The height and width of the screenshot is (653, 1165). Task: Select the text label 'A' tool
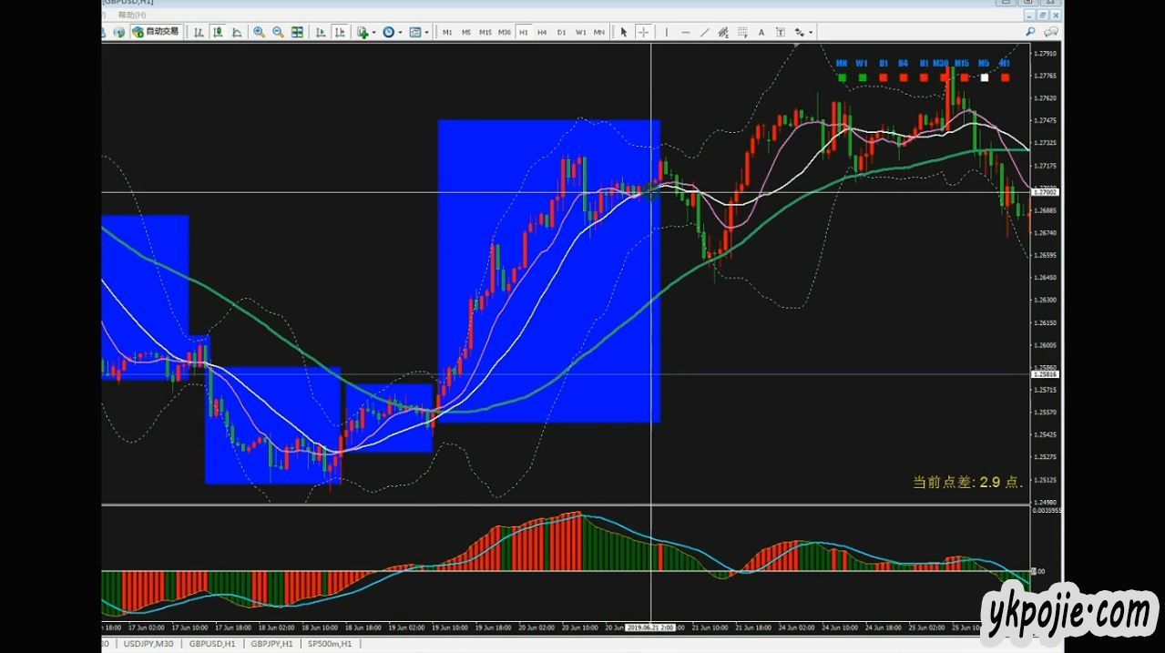tap(761, 32)
